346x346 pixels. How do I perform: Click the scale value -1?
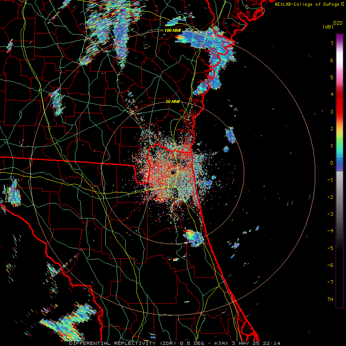click(330, 180)
